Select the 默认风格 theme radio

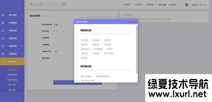pyautogui.click(x=79, y=40)
